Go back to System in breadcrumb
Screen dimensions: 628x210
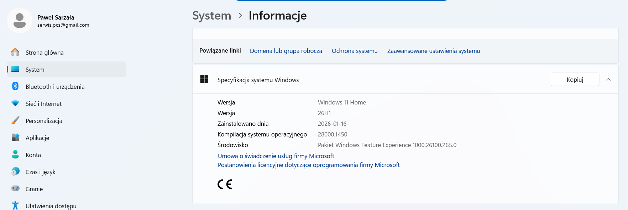point(212,16)
